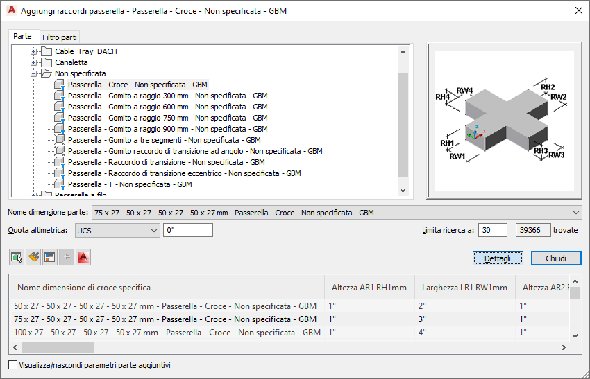The height and width of the screenshot is (379, 590).
Task: Close the dialog with the X button
Action: [x=579, y=10]
